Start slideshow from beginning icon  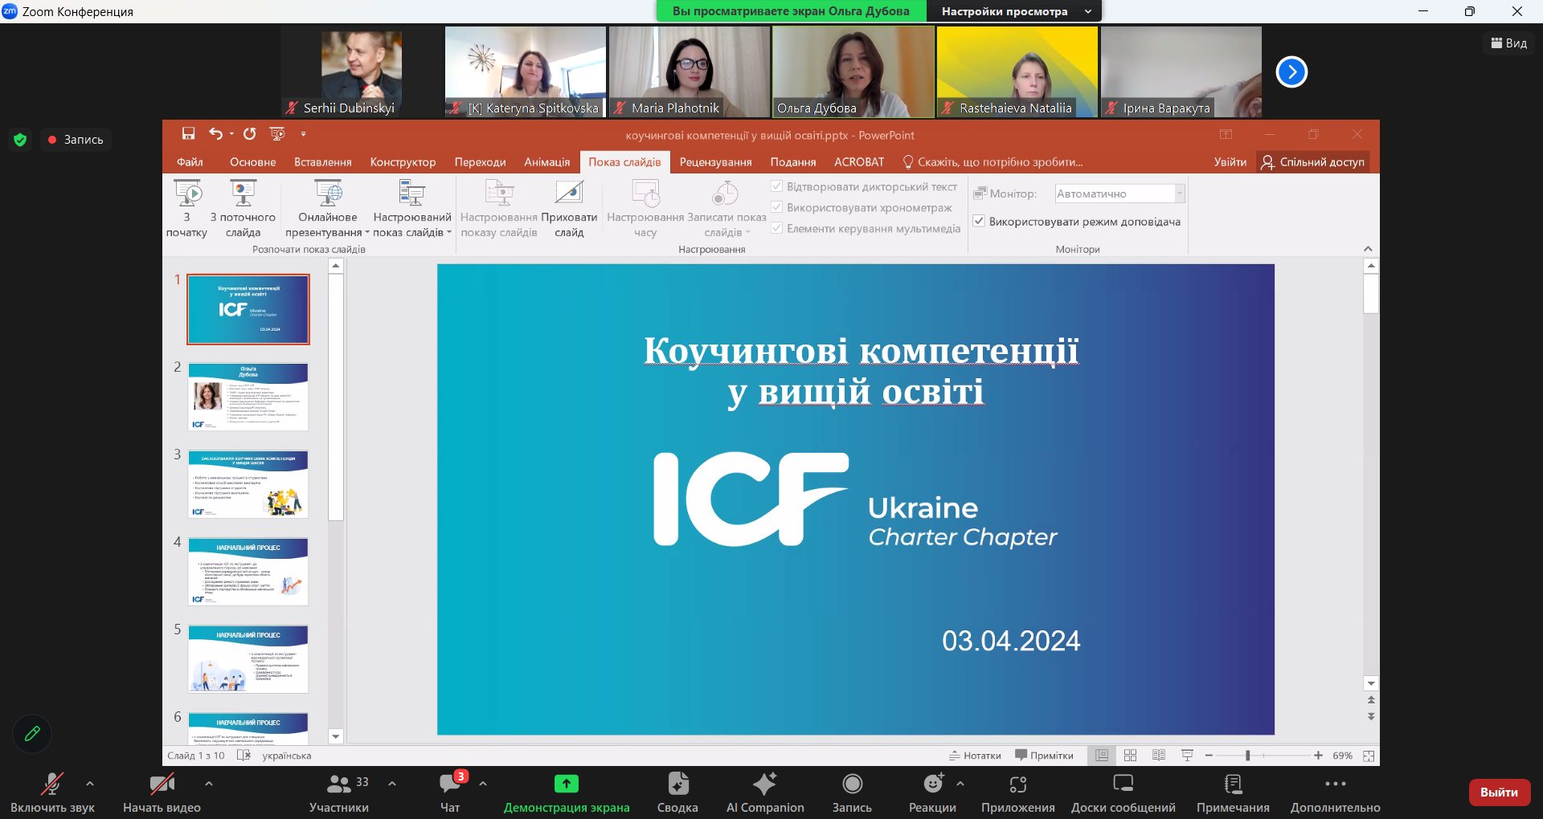click(187, 209)
